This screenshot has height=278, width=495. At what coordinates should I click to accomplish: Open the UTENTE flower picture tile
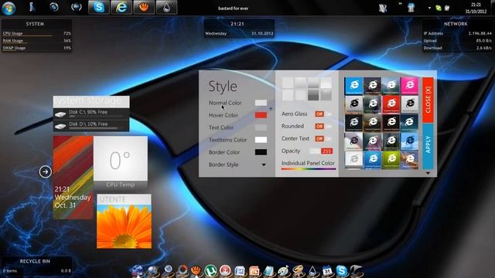click(124, 222)
